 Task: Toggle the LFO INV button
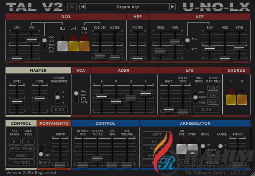(213, 95)
